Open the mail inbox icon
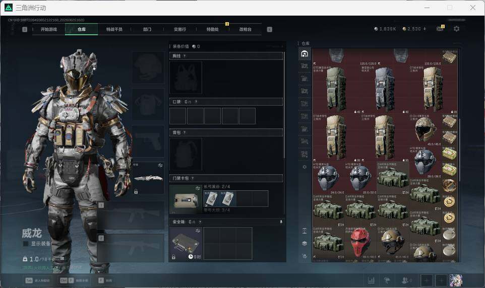The image size is (485, 288). pyautogui.click(x=440, y=29)
